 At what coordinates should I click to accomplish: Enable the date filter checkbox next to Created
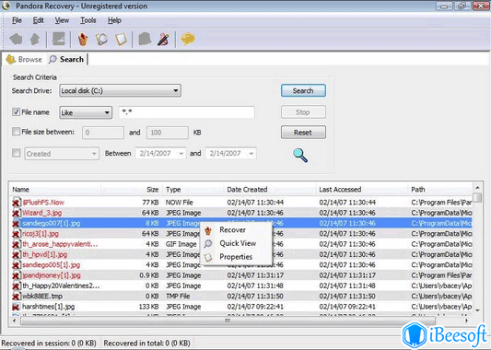coord(16,153)
